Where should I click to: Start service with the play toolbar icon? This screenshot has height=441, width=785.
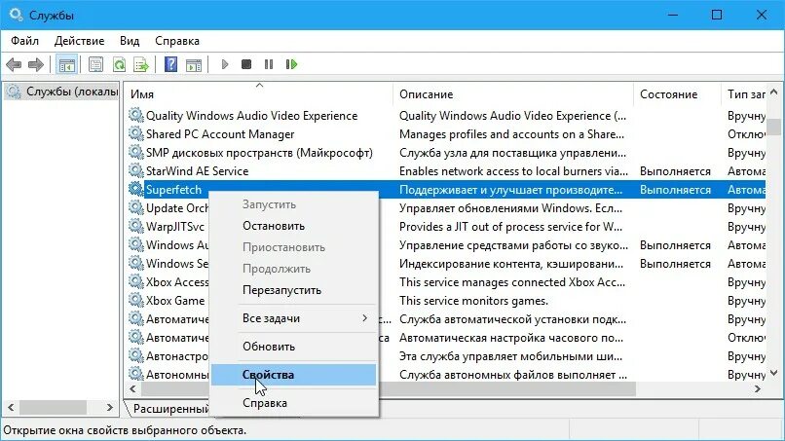tap(225, 64)
